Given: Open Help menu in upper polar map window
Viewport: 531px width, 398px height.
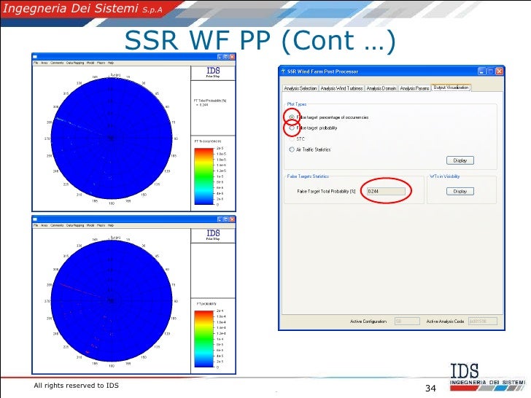Looking at the screenshot, I should pos(111,63).
